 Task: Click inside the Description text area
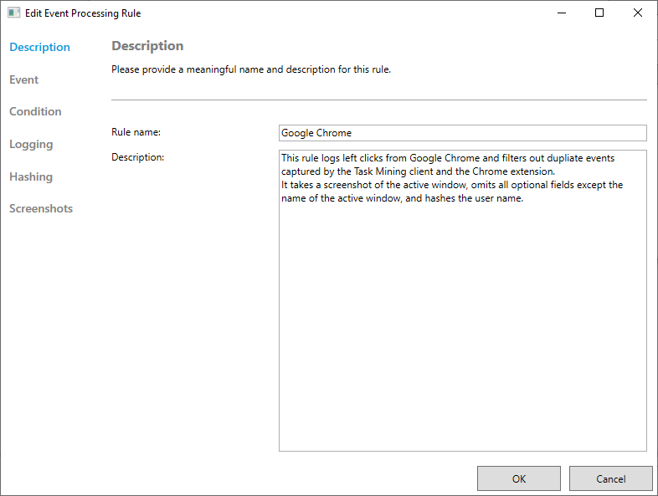point(462,300)
